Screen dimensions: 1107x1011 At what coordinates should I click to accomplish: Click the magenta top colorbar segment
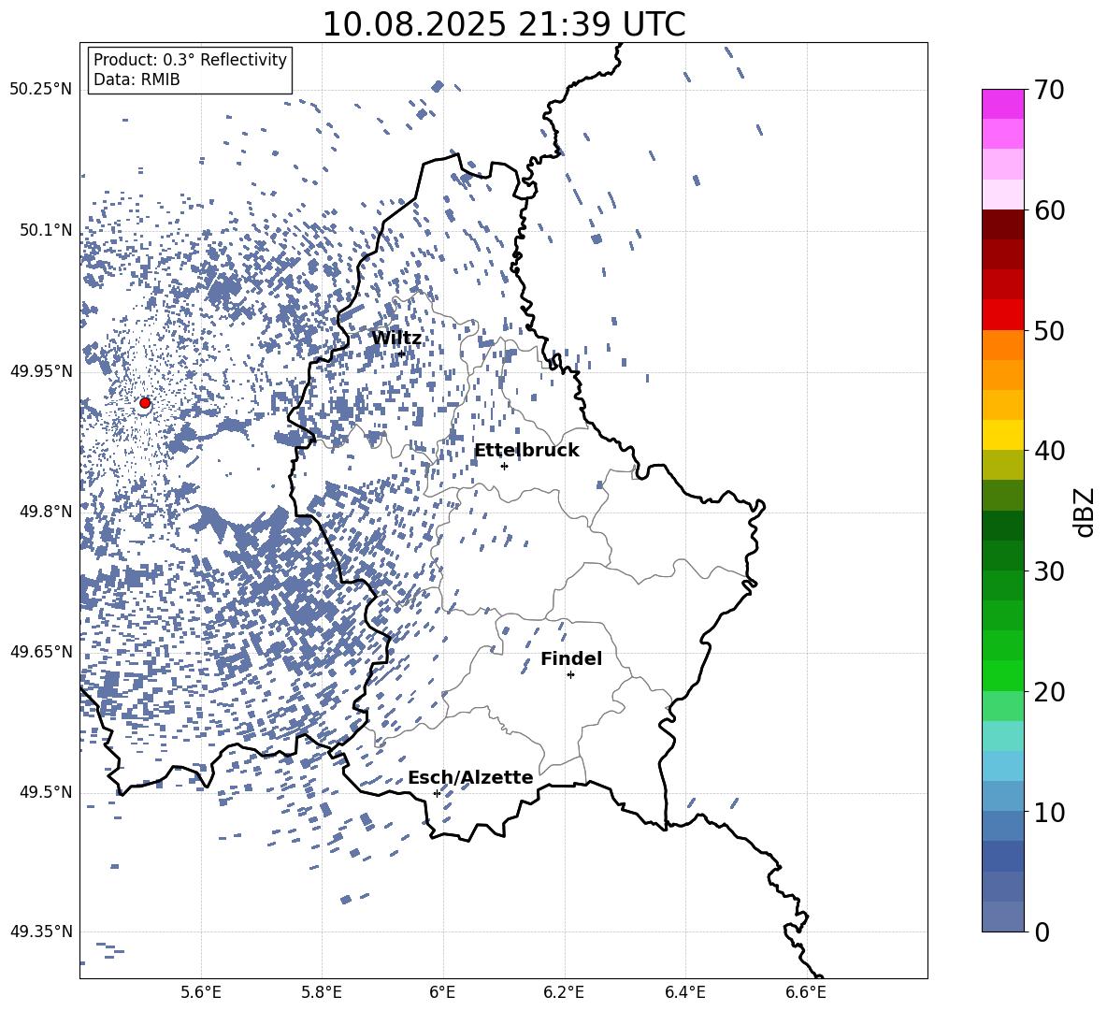[x=1002, y=104]
